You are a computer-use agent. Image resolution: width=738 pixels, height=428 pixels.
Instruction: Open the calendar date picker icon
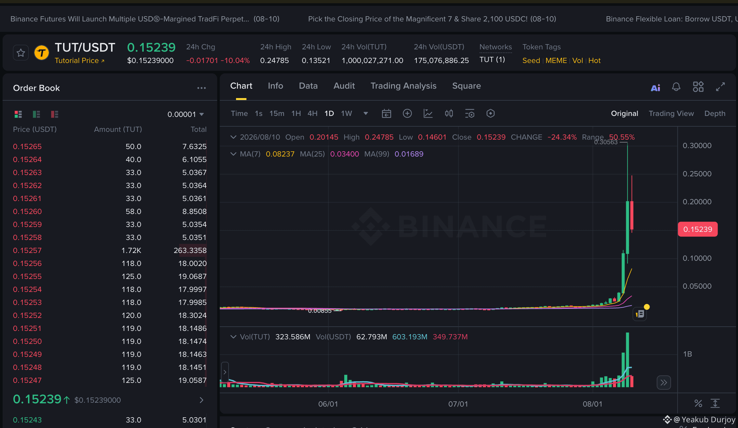point(387,114)
